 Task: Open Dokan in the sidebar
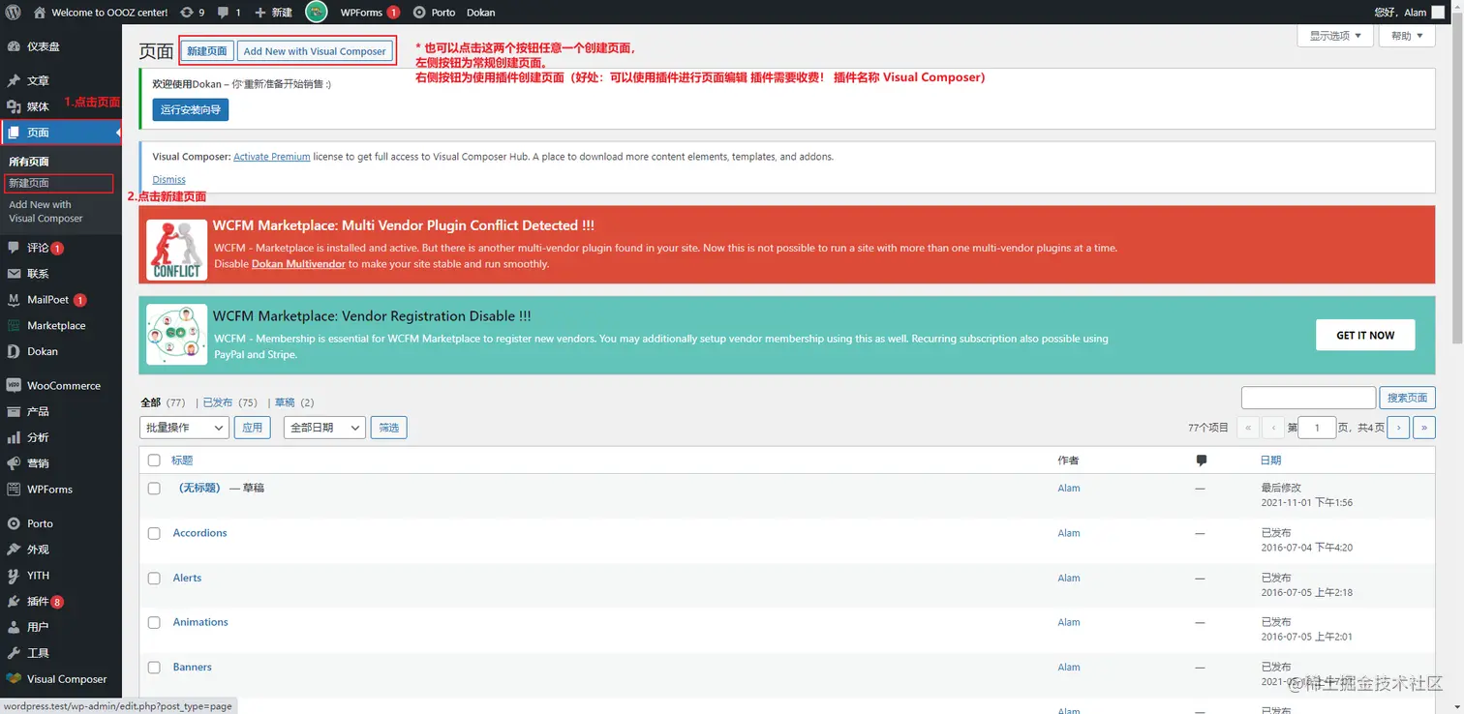pyautogui.click(x=61, y=351)
